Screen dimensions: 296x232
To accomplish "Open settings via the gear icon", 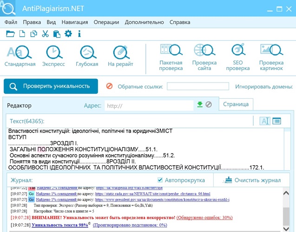I will 68,34.
